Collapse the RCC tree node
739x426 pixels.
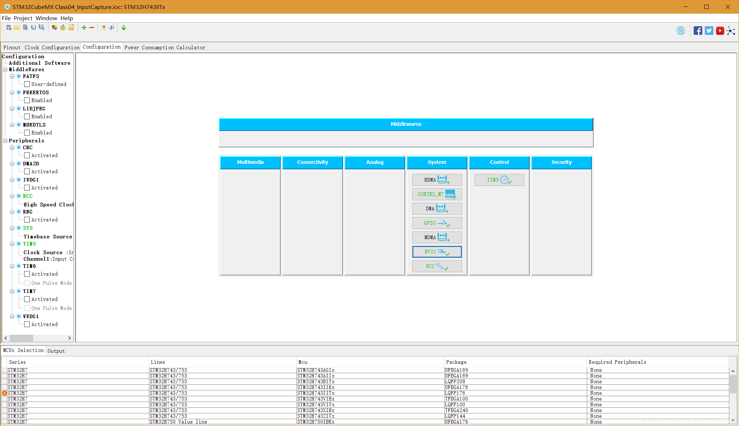pos(12,196)
